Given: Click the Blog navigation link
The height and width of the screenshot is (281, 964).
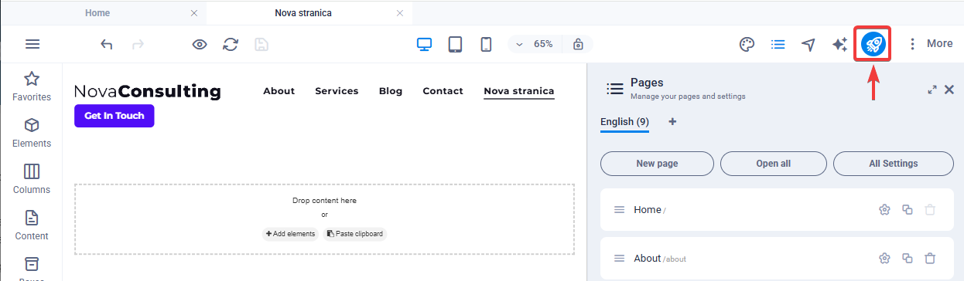Looking at the screenshot, I should click(391, 91).
